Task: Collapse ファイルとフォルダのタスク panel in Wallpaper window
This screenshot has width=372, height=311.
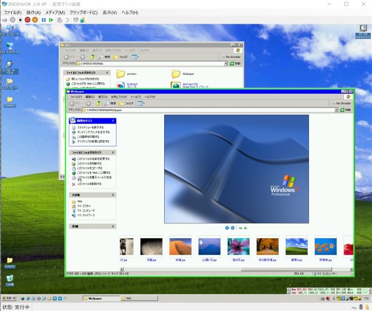Action: [x=113, y=152]
